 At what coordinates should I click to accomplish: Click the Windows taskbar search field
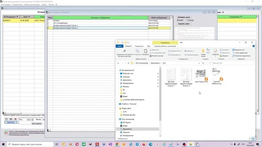[x=30, y=144]
